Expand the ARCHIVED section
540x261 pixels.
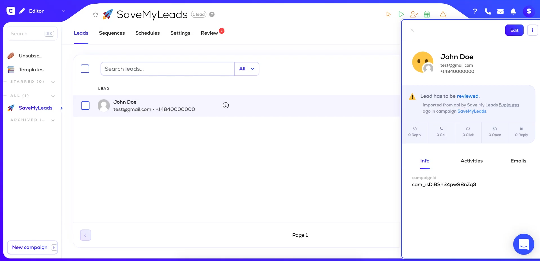(53, 120)
